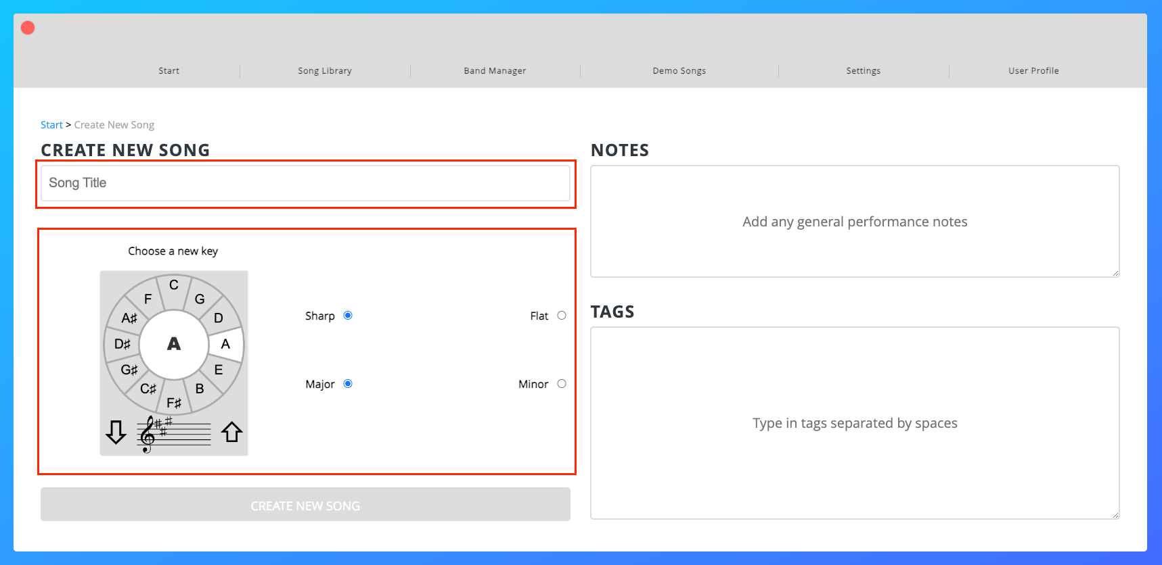Select the Minor radio button
Viewport: 1162px width, 565px height.
pos(562,384)
